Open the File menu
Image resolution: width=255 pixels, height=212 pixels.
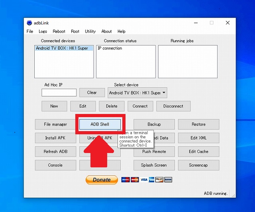click(x=30, y=31)
